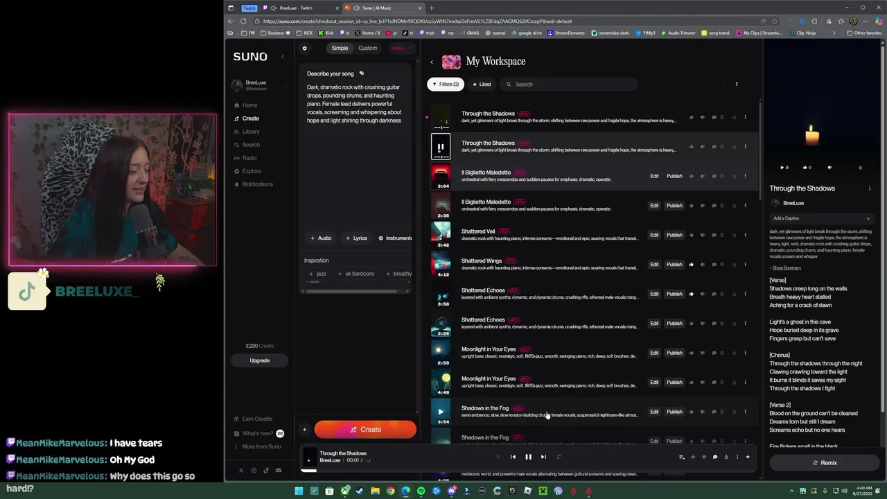This screenshot has height=499, width=887.
Task: Open song details three-dot menu
Action: 870,189
